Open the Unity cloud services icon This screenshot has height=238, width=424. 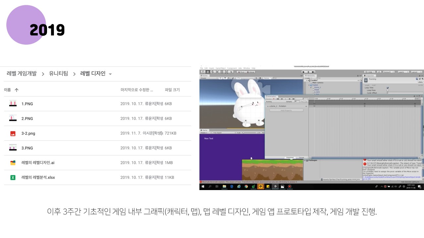point(379,72)
